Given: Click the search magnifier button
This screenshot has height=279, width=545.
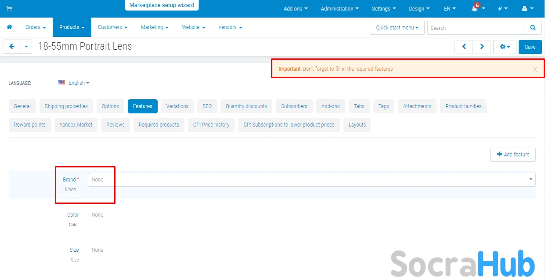Looking at the screenshot, I should (x=533, y=28).
